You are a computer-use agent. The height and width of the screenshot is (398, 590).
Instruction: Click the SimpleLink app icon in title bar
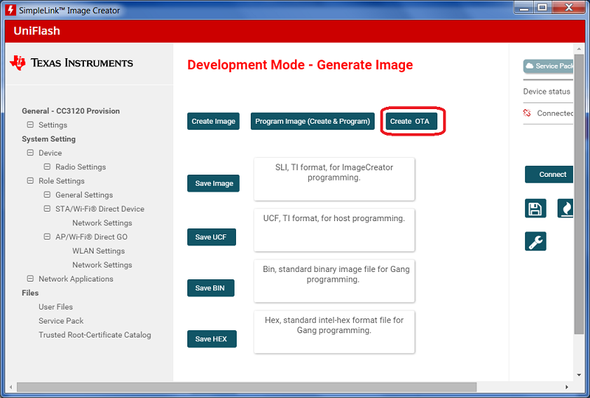pyautogui.click(x=9, y=10)
